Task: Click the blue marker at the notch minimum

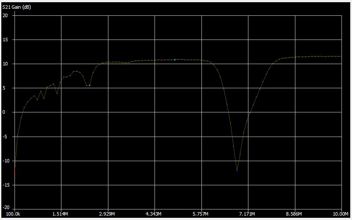Action: click(237, 171)
